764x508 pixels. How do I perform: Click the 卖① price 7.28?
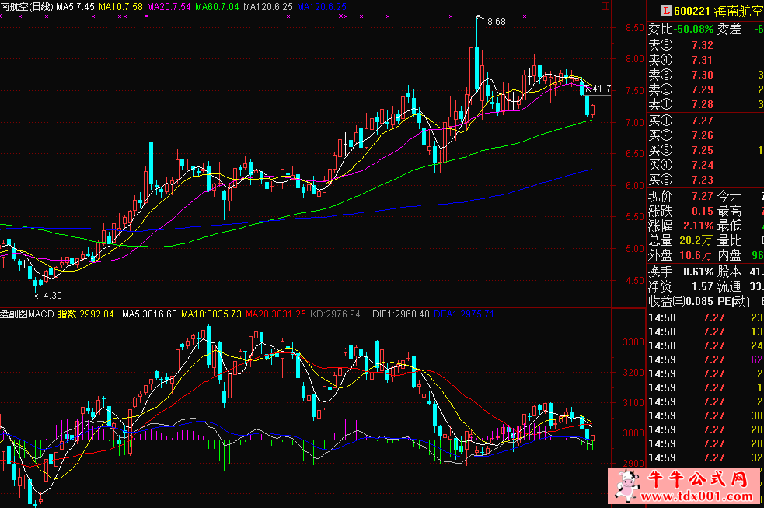(703, 104)
